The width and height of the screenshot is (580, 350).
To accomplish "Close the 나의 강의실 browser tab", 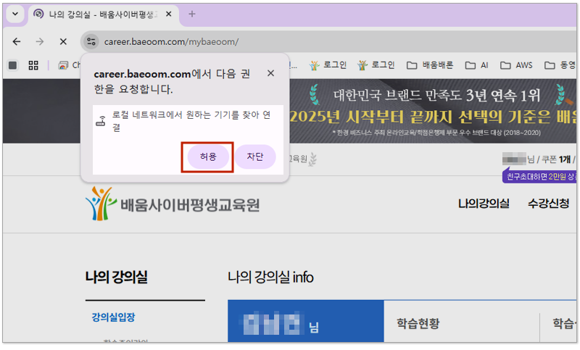I will click(x=170, y=14).
